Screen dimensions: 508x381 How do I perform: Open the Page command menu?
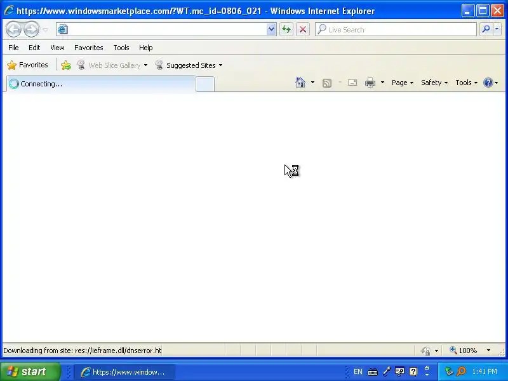pos(403,83)
